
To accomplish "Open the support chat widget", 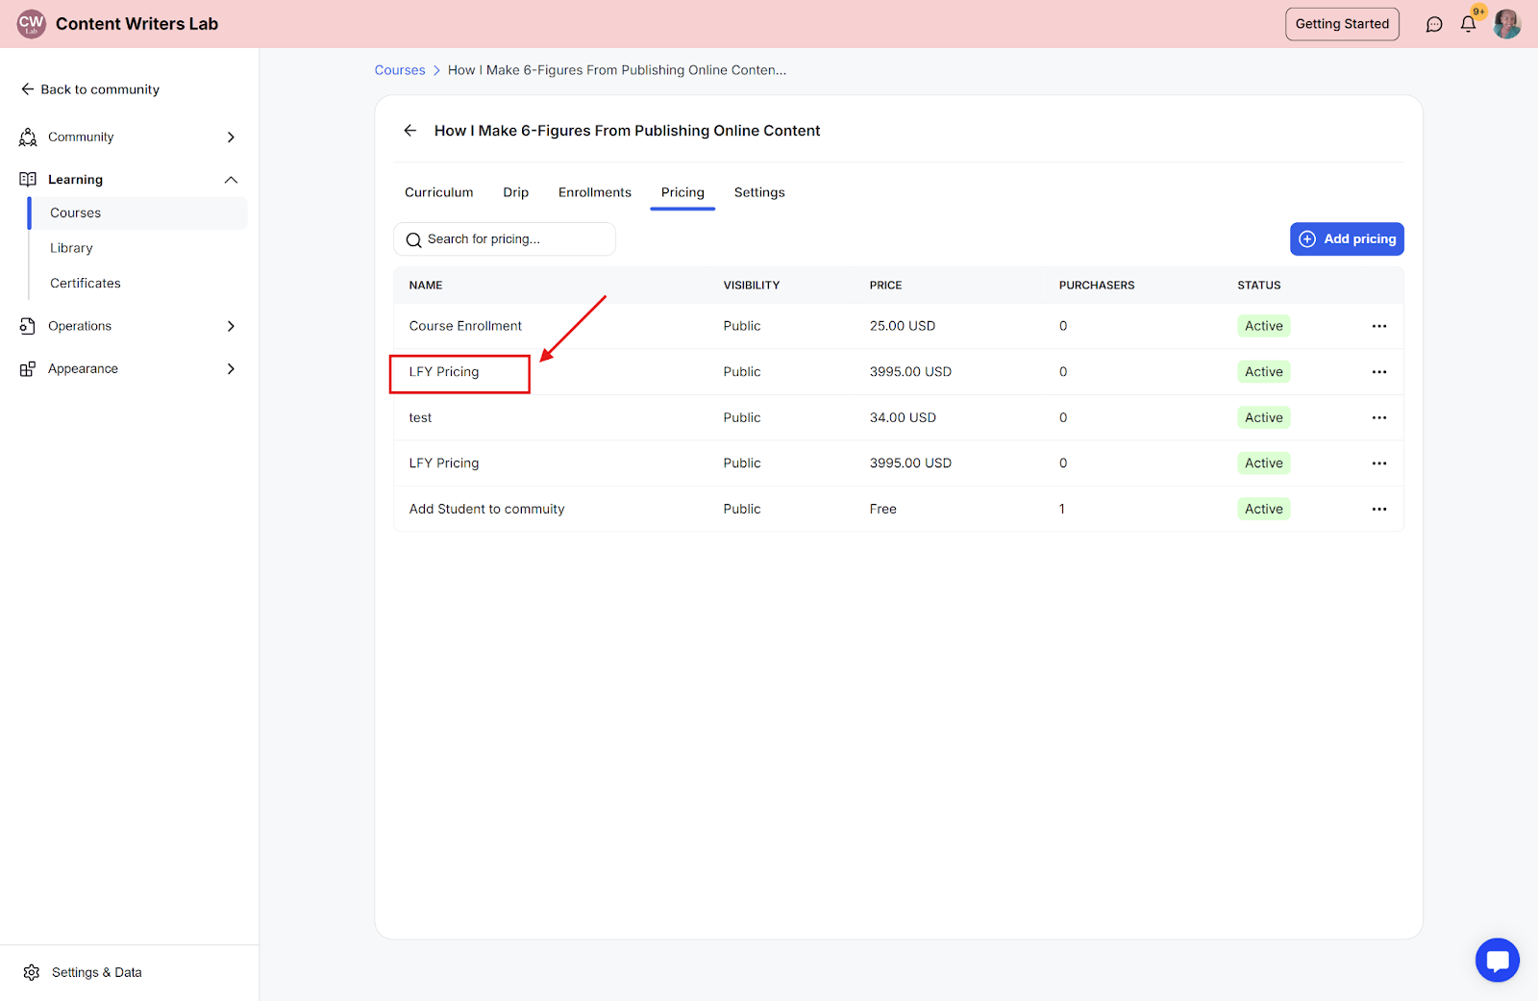I will tap(1497, 960).
